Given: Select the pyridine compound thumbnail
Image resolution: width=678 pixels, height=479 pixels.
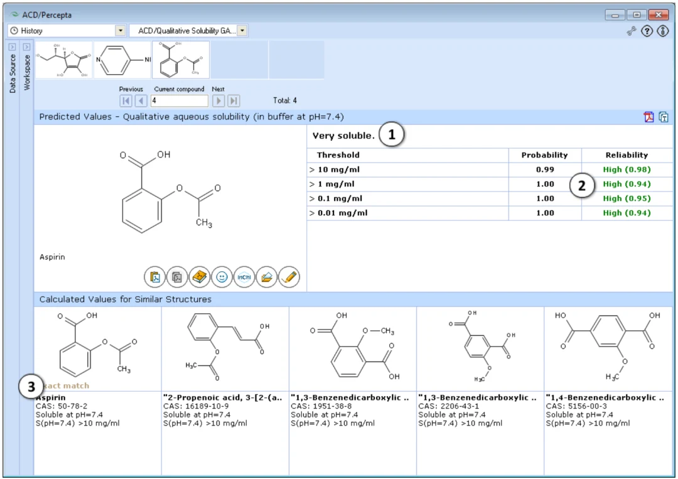Looking at the screenshot, I should click(x=123, y=60).
